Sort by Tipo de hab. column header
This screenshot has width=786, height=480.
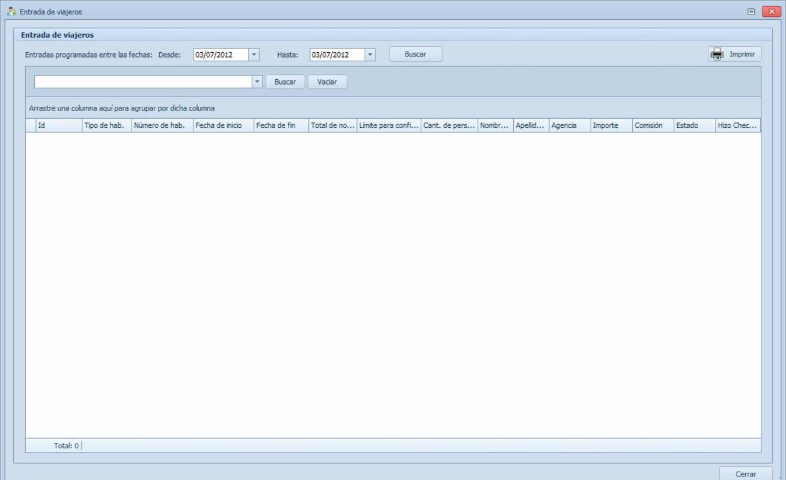tap(107, 125)
